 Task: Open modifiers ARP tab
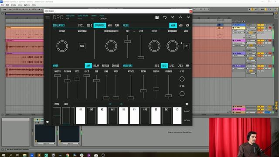click(187, 66)
